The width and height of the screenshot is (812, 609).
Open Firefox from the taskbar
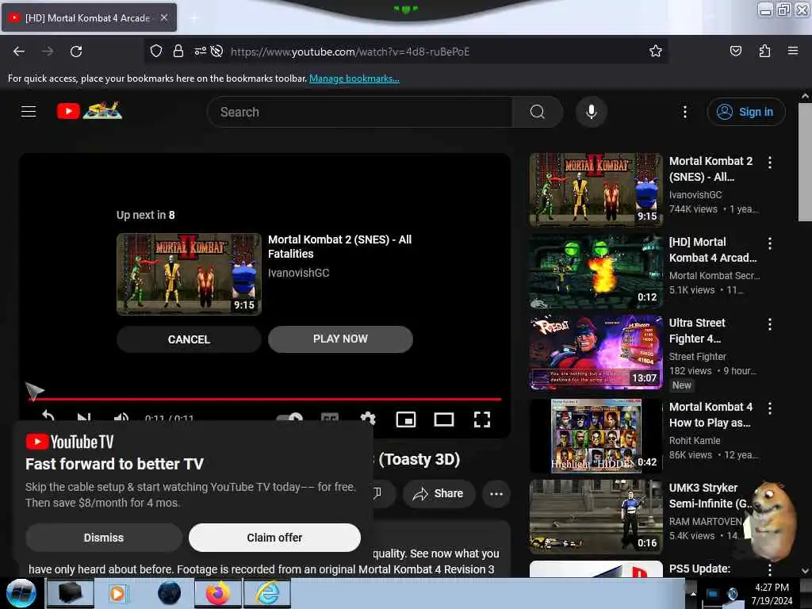[x=217, y=593]
